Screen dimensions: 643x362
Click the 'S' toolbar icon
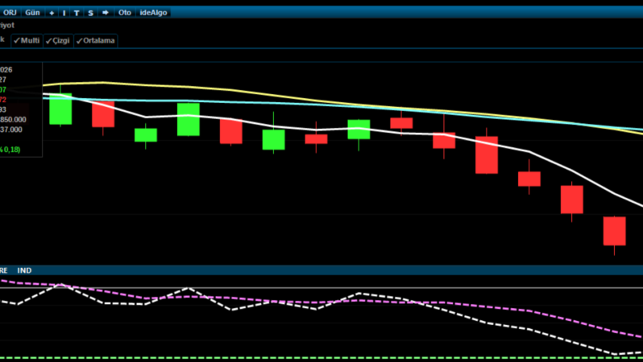point(90,13)
